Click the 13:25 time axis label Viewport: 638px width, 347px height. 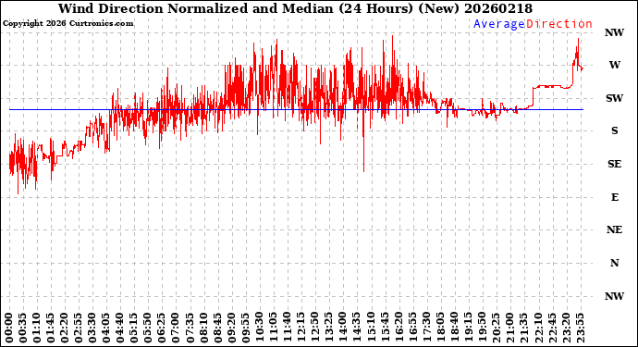[x=329, y=328]
